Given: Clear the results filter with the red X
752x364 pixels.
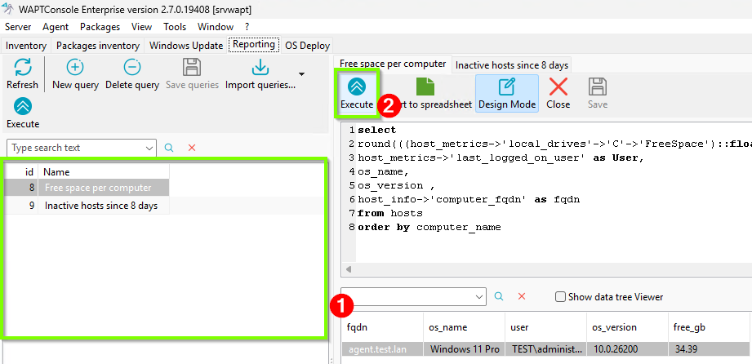Looking at the screenshot, I should click(x=522, y=296).
